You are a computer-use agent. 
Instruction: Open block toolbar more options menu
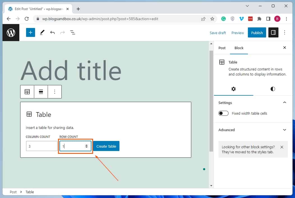click(x=55, y=91)
